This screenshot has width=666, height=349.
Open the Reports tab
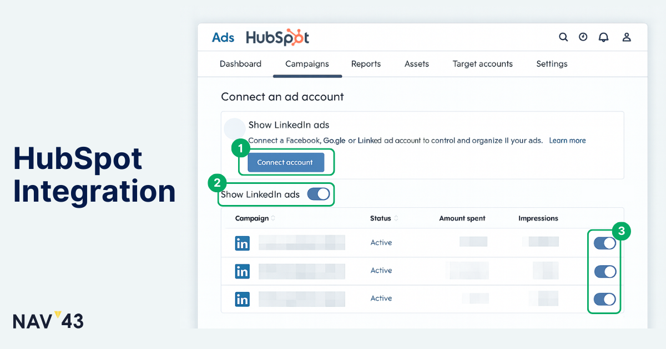click(366, 64)
